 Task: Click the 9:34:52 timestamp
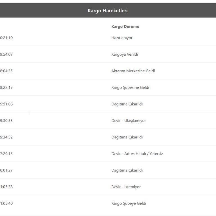tap(6, 137)
